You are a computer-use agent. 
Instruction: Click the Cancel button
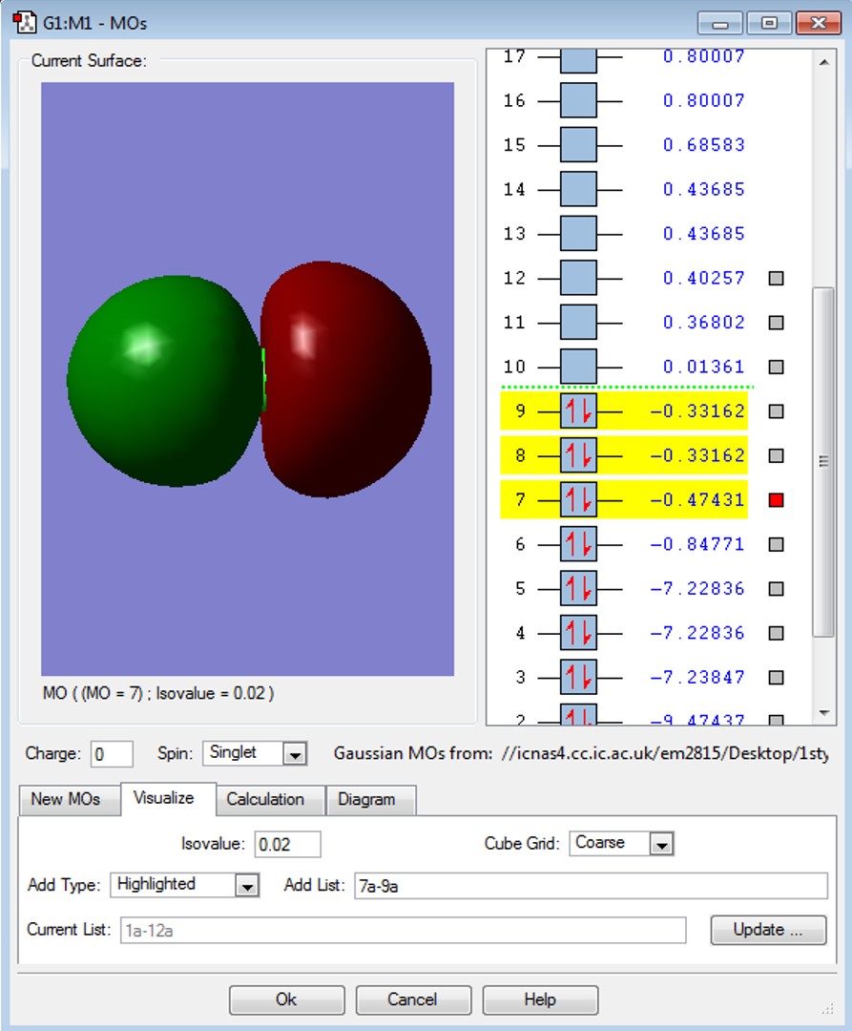tap(412, 999)
